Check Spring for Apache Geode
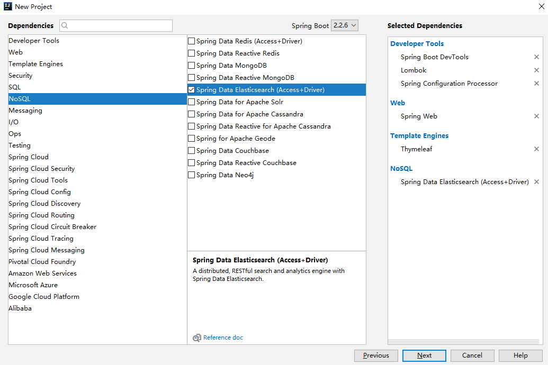The height and width of the screenshot is (365, 548). tap(192, 139)
